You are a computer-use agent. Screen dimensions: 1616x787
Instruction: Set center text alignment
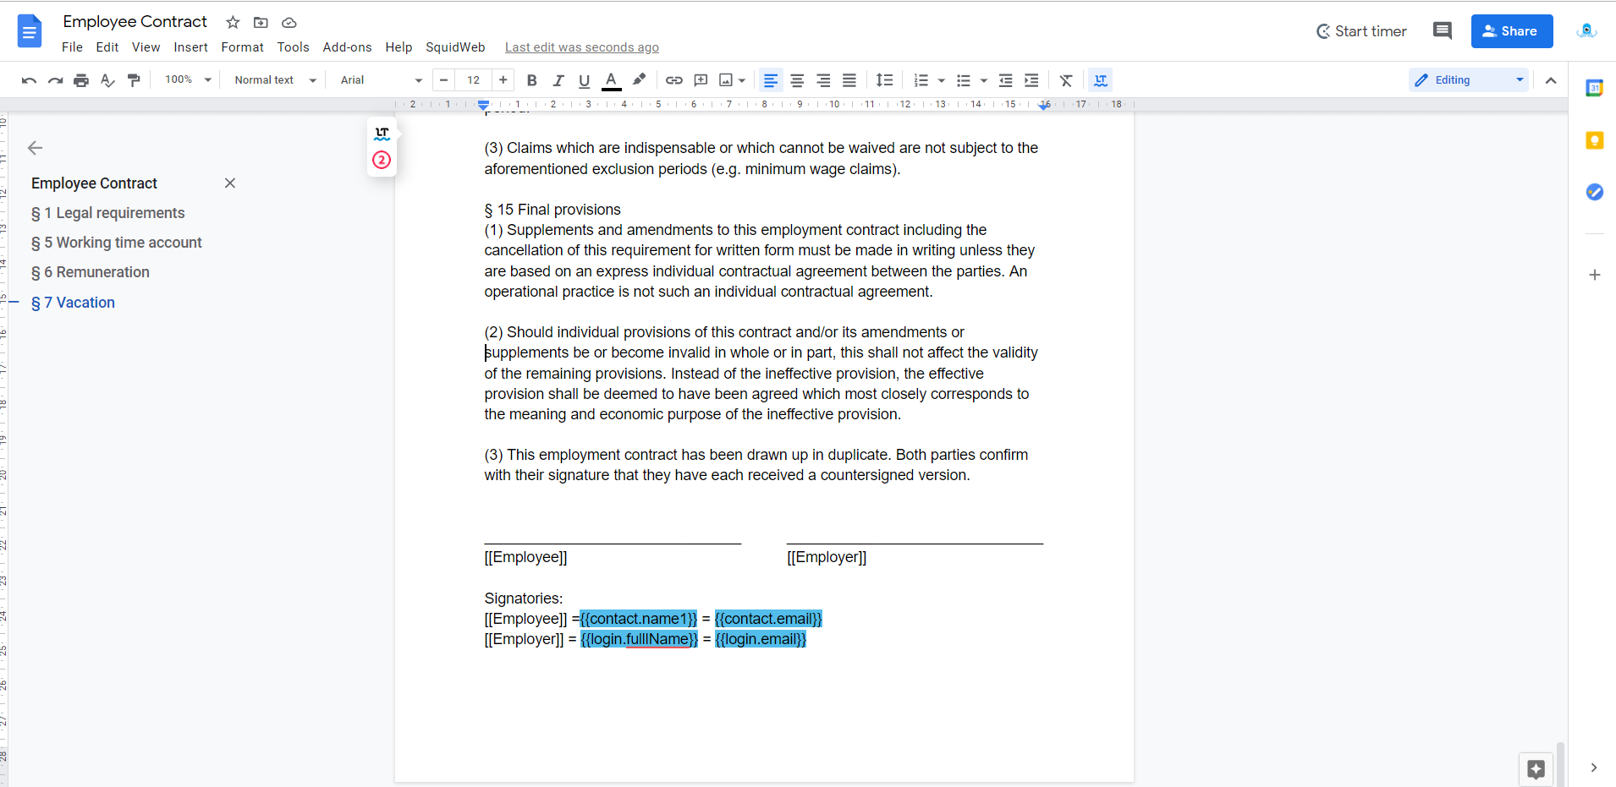point(797,80)
